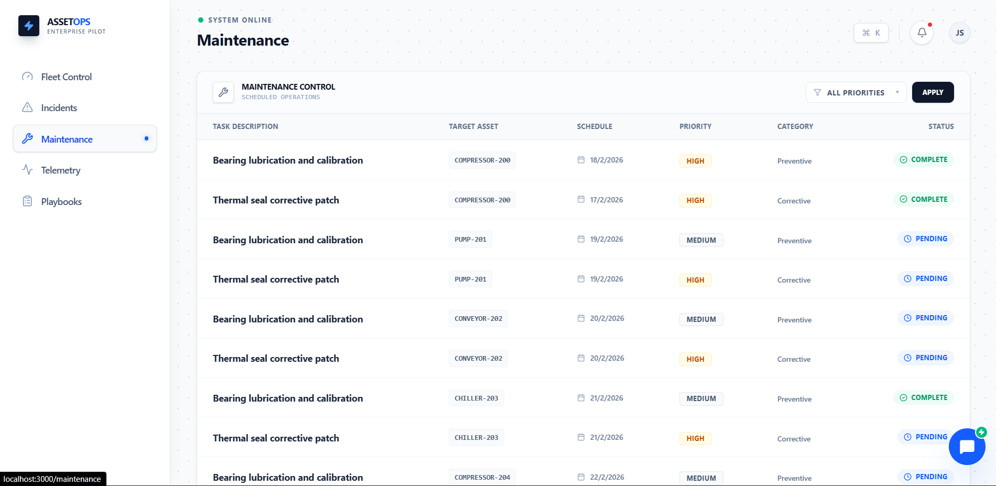
Task: Click the Priority column header
Action: (696, 126)
